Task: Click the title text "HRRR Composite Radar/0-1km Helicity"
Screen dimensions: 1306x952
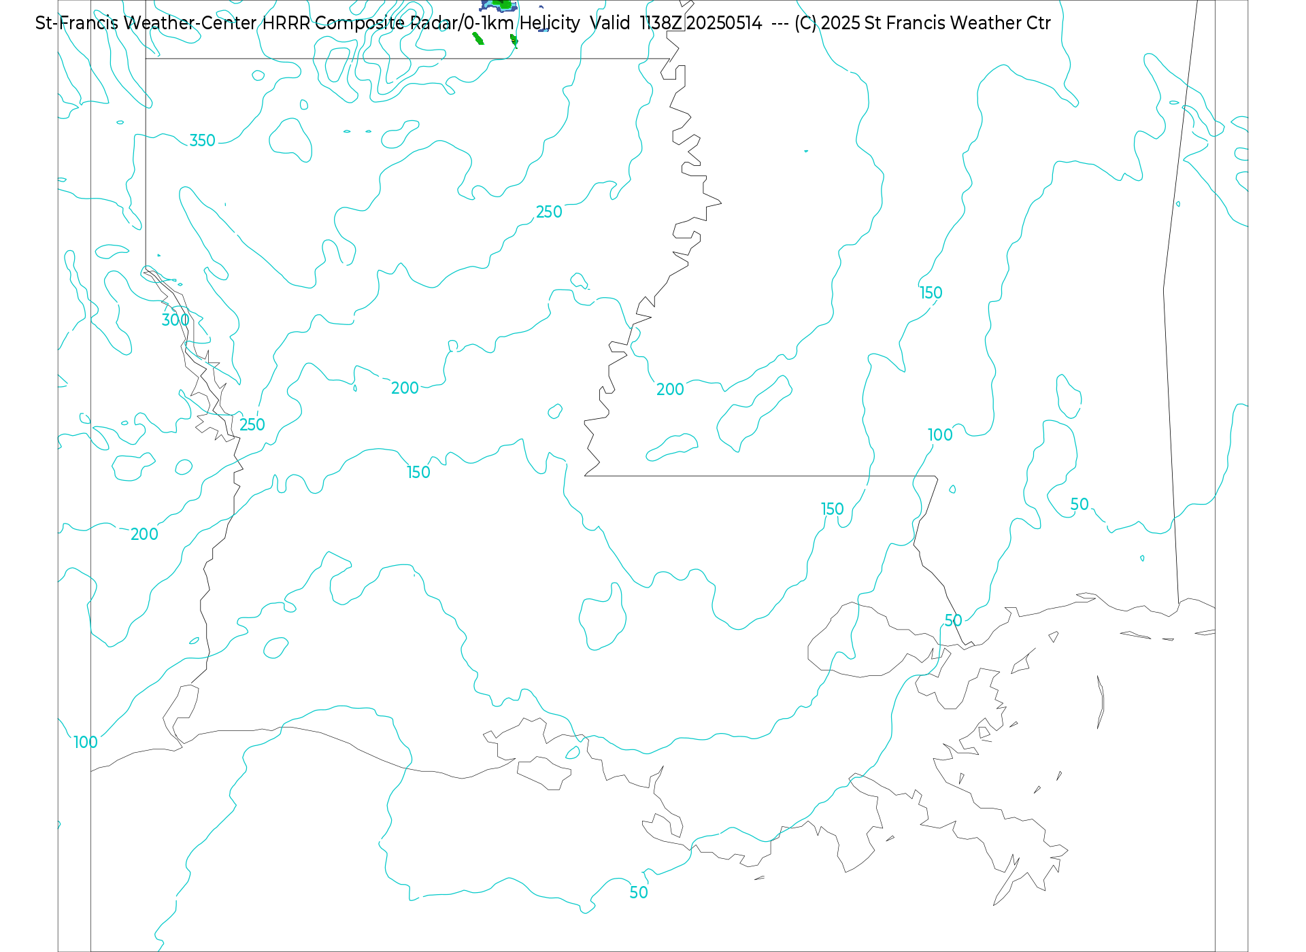Action: coord(421,23)
